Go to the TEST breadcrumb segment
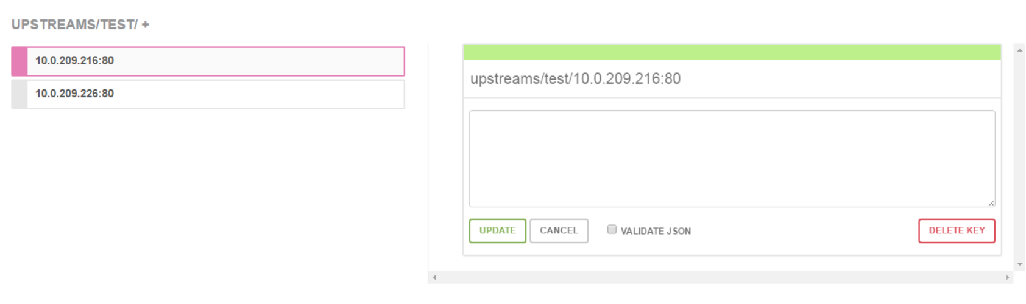 click(118, 25)
